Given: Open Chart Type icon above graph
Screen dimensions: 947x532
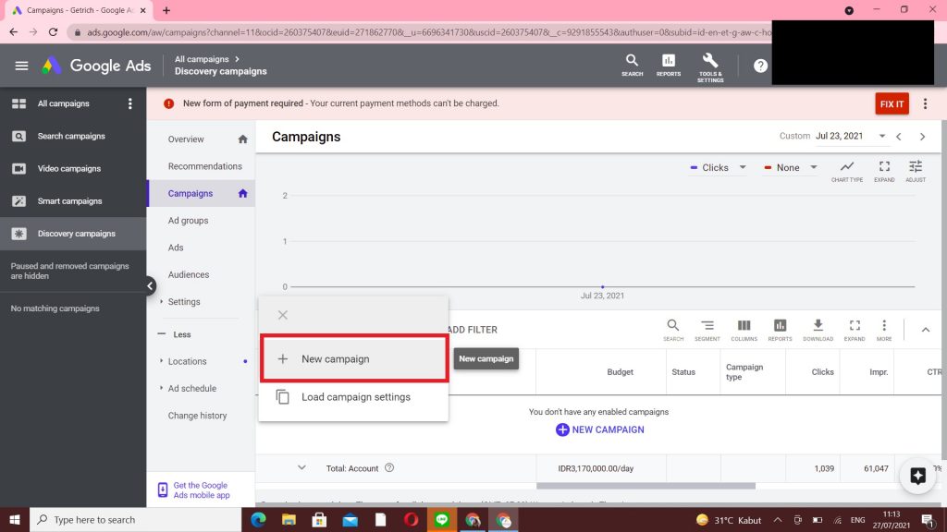Looking at the screenshot, I should (x=847, y=170).
